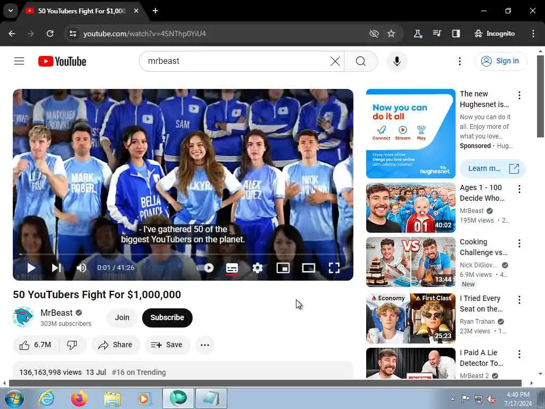This screenshot has height=409, width=545.
Task: Open the Hughesnet ad thumbnail
Action: coord(410,134)
